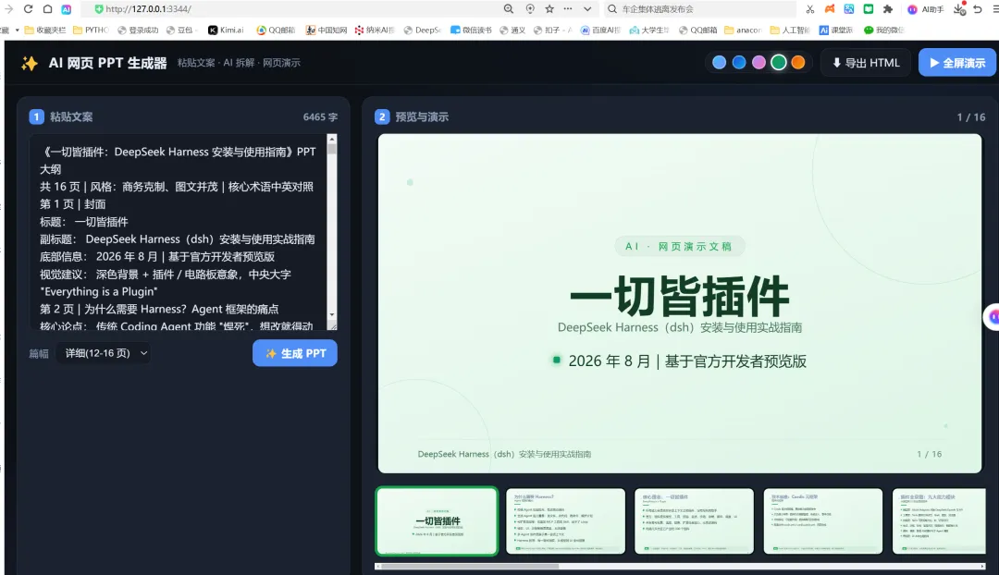The width and height of the screenshot is (999, 575).
Task: Open the green reader extension icon
Action: (869, 9)
